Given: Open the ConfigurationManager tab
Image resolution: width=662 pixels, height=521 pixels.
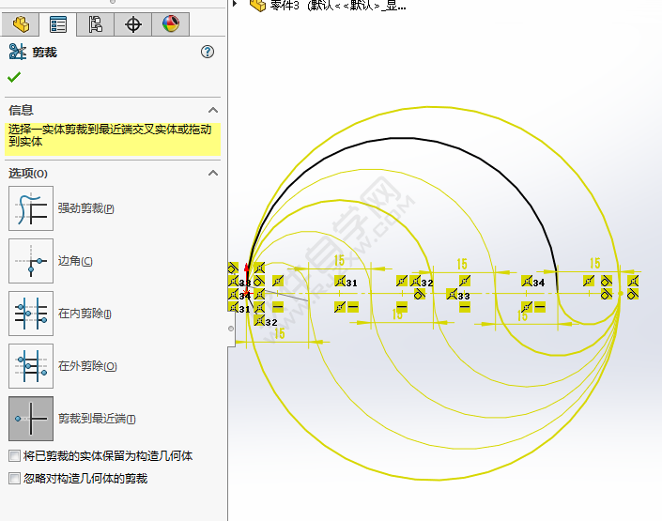Looking at the screenshot, I should tap(95, 24).
